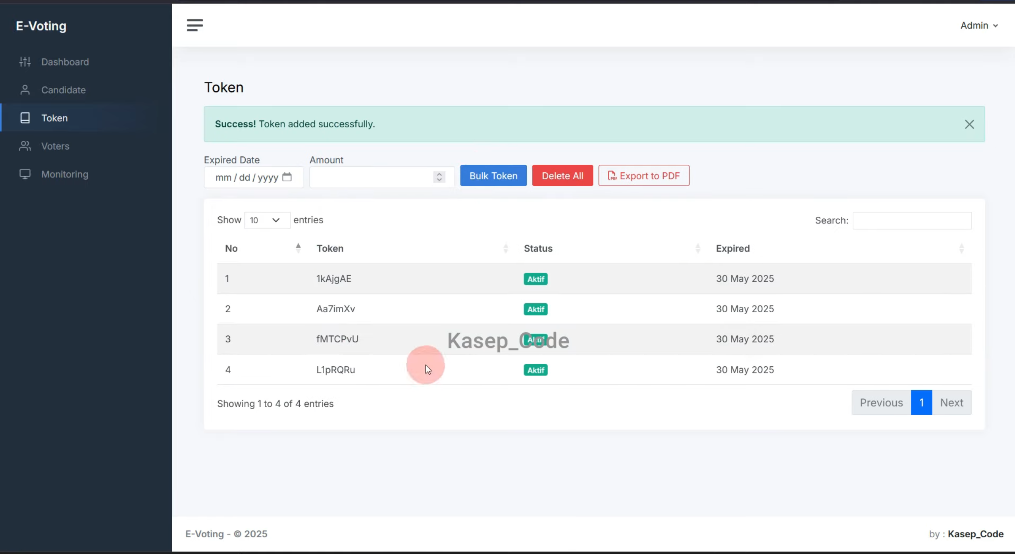Click Showing 1 to 4 of 4 entries text
Image resolution: width=1015 pixels, height=554 pixels.
(275, 404)
